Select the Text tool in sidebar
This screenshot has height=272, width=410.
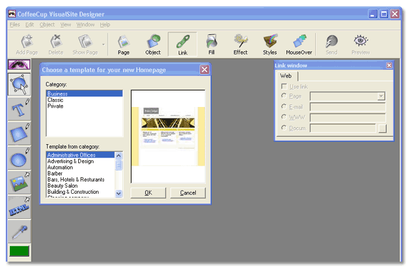tap(20, 109)
